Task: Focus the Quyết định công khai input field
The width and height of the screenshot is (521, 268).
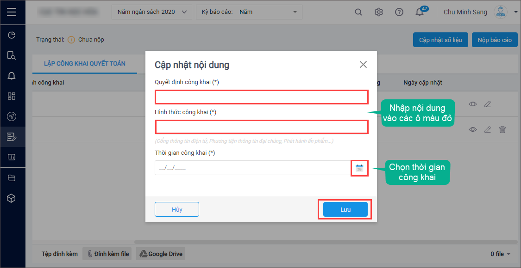Action: pos(262,97)
